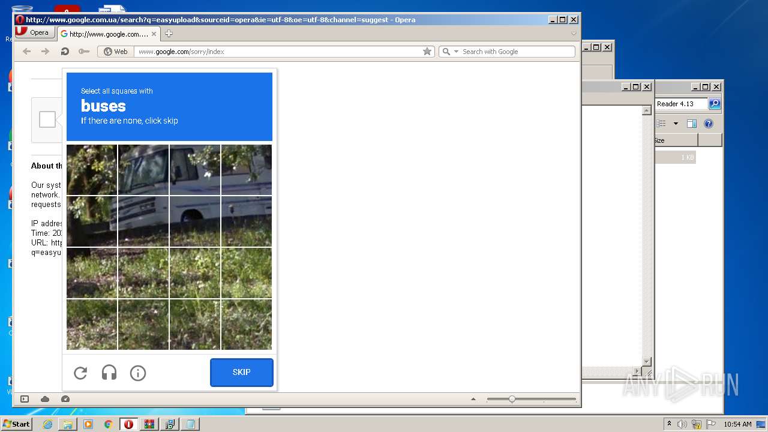The height and width of the screenshot is (432, 768).
Task: Toggle the Opera Turbo icon
Action: pyautogui.click(x=65, y=399)
